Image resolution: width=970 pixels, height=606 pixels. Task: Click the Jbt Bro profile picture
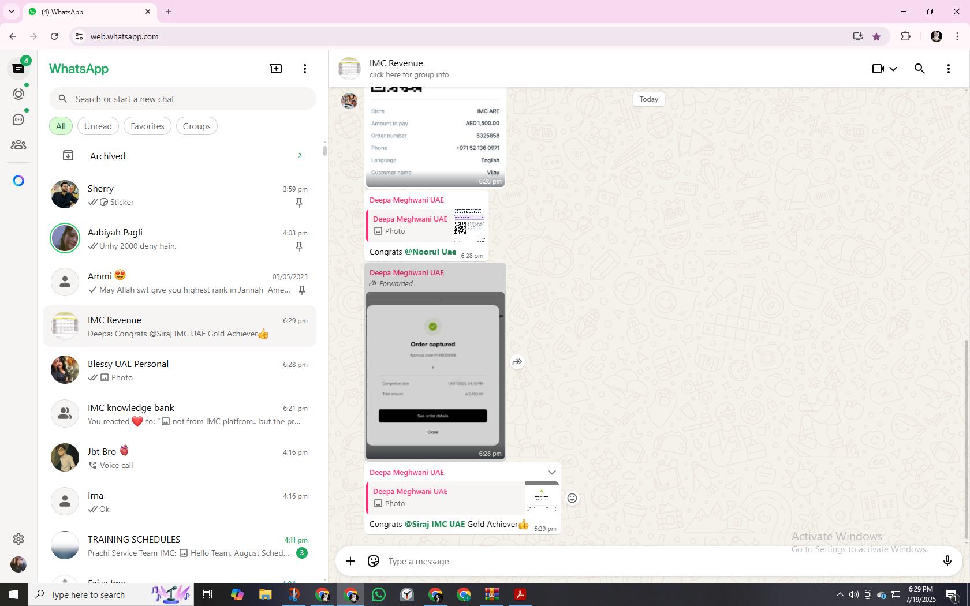65,458
